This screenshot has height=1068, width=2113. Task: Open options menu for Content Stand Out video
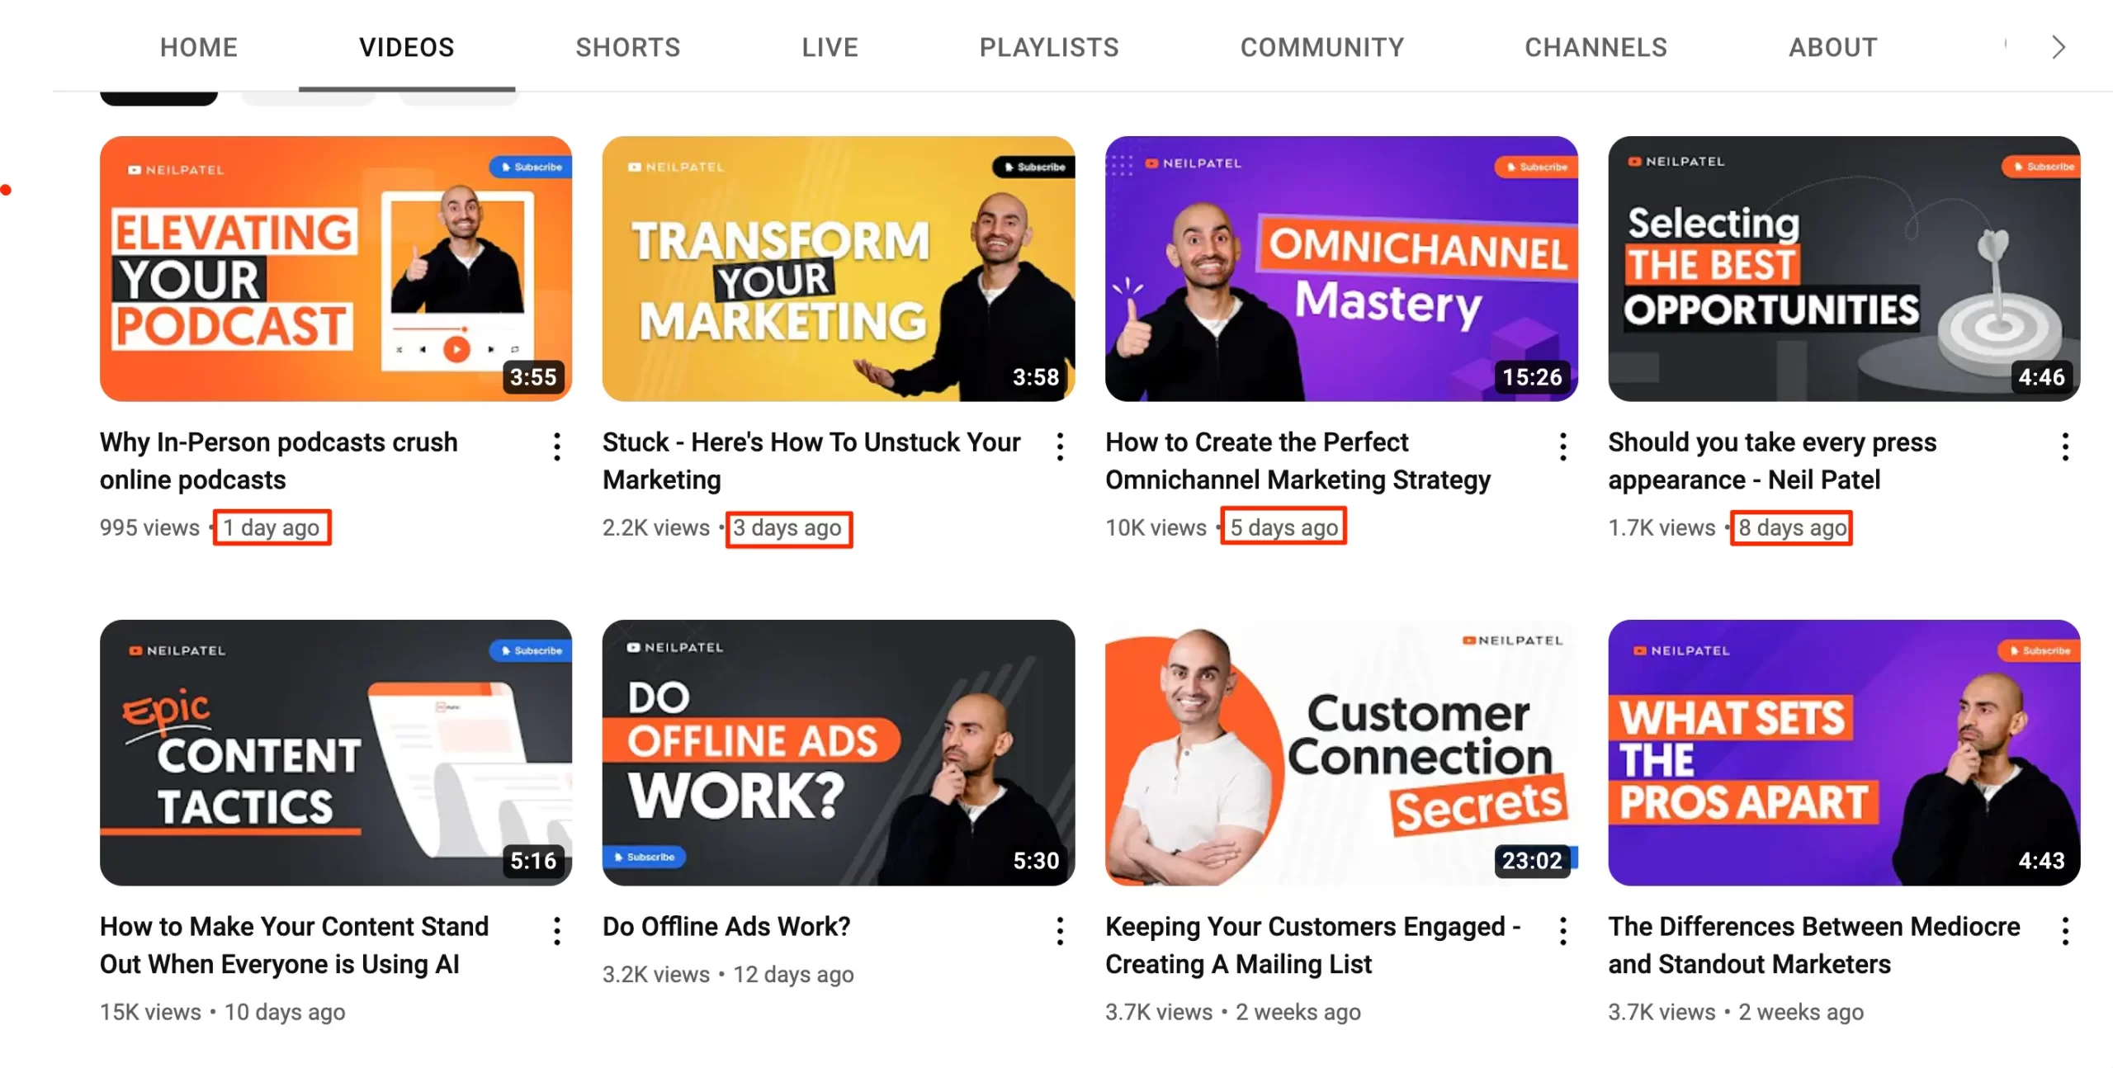click(557, 931)
